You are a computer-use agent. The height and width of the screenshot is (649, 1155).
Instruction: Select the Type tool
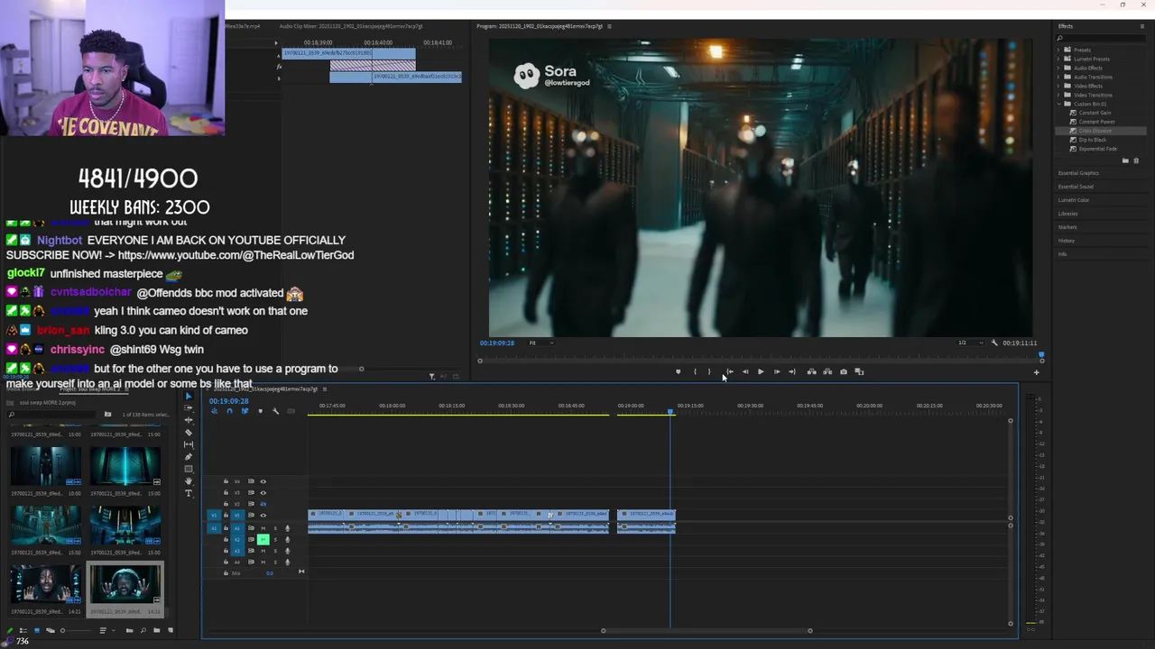pos(189,493)
